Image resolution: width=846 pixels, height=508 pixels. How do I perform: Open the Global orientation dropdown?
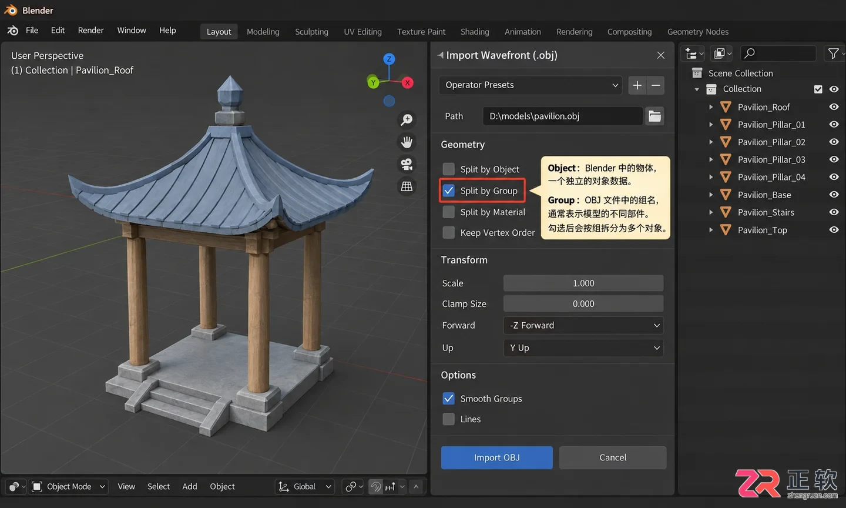point(305,486)
